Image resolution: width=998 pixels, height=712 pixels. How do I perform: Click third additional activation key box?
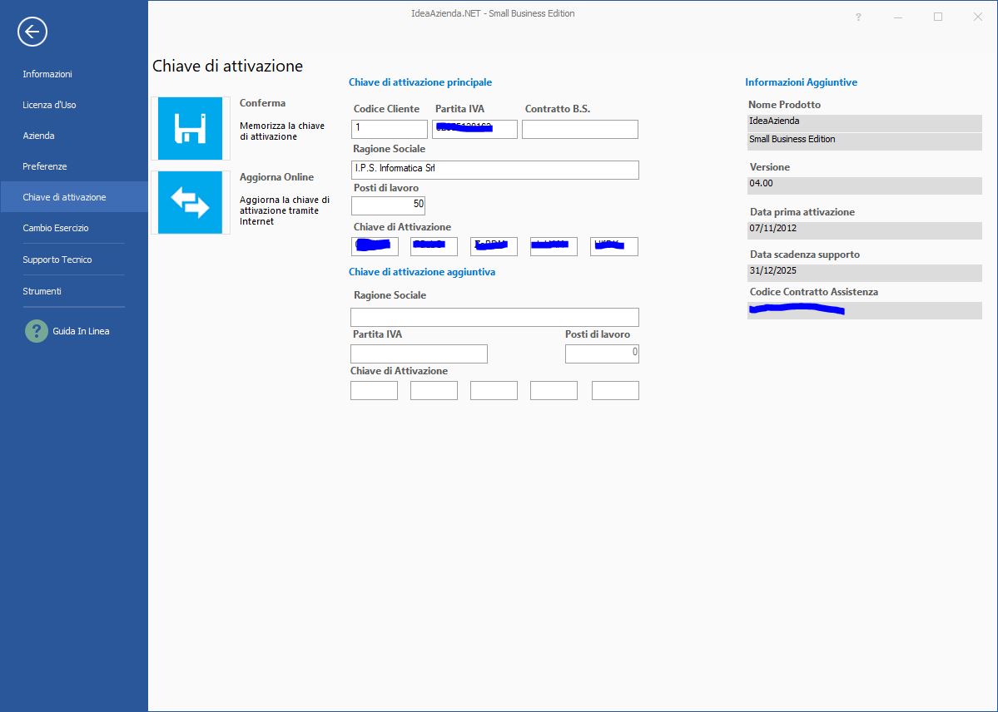click(x=494, y=390)
